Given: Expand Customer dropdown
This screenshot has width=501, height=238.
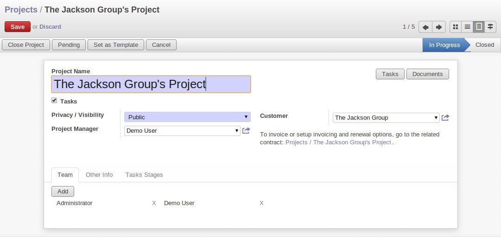Looking at the screenshot, I should point(386,118).
